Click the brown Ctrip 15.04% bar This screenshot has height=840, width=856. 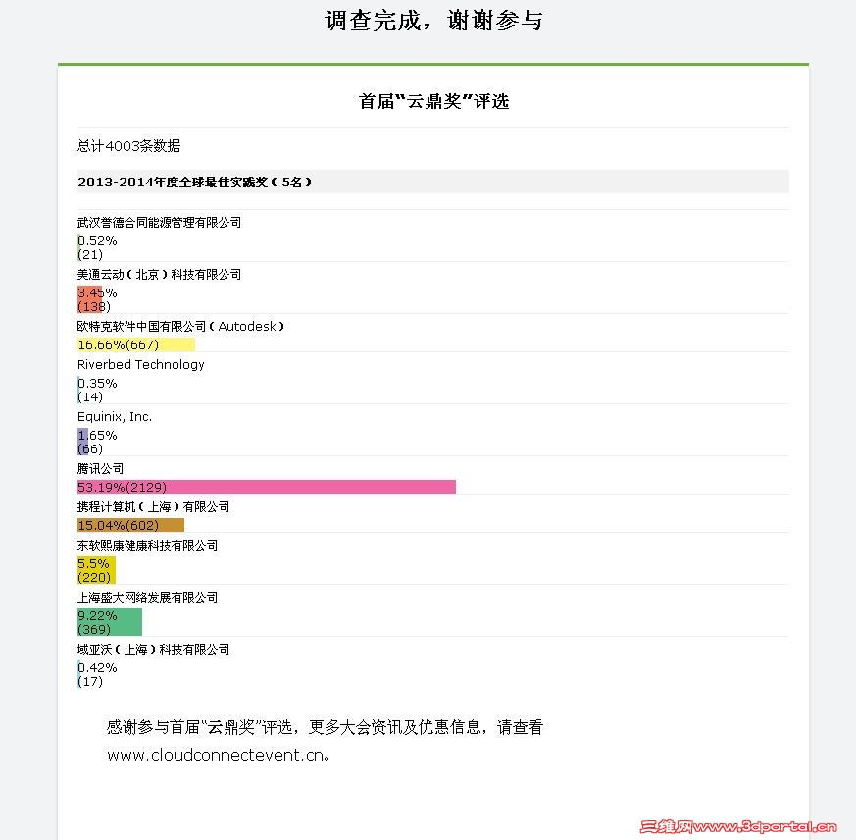click(130, 525)
